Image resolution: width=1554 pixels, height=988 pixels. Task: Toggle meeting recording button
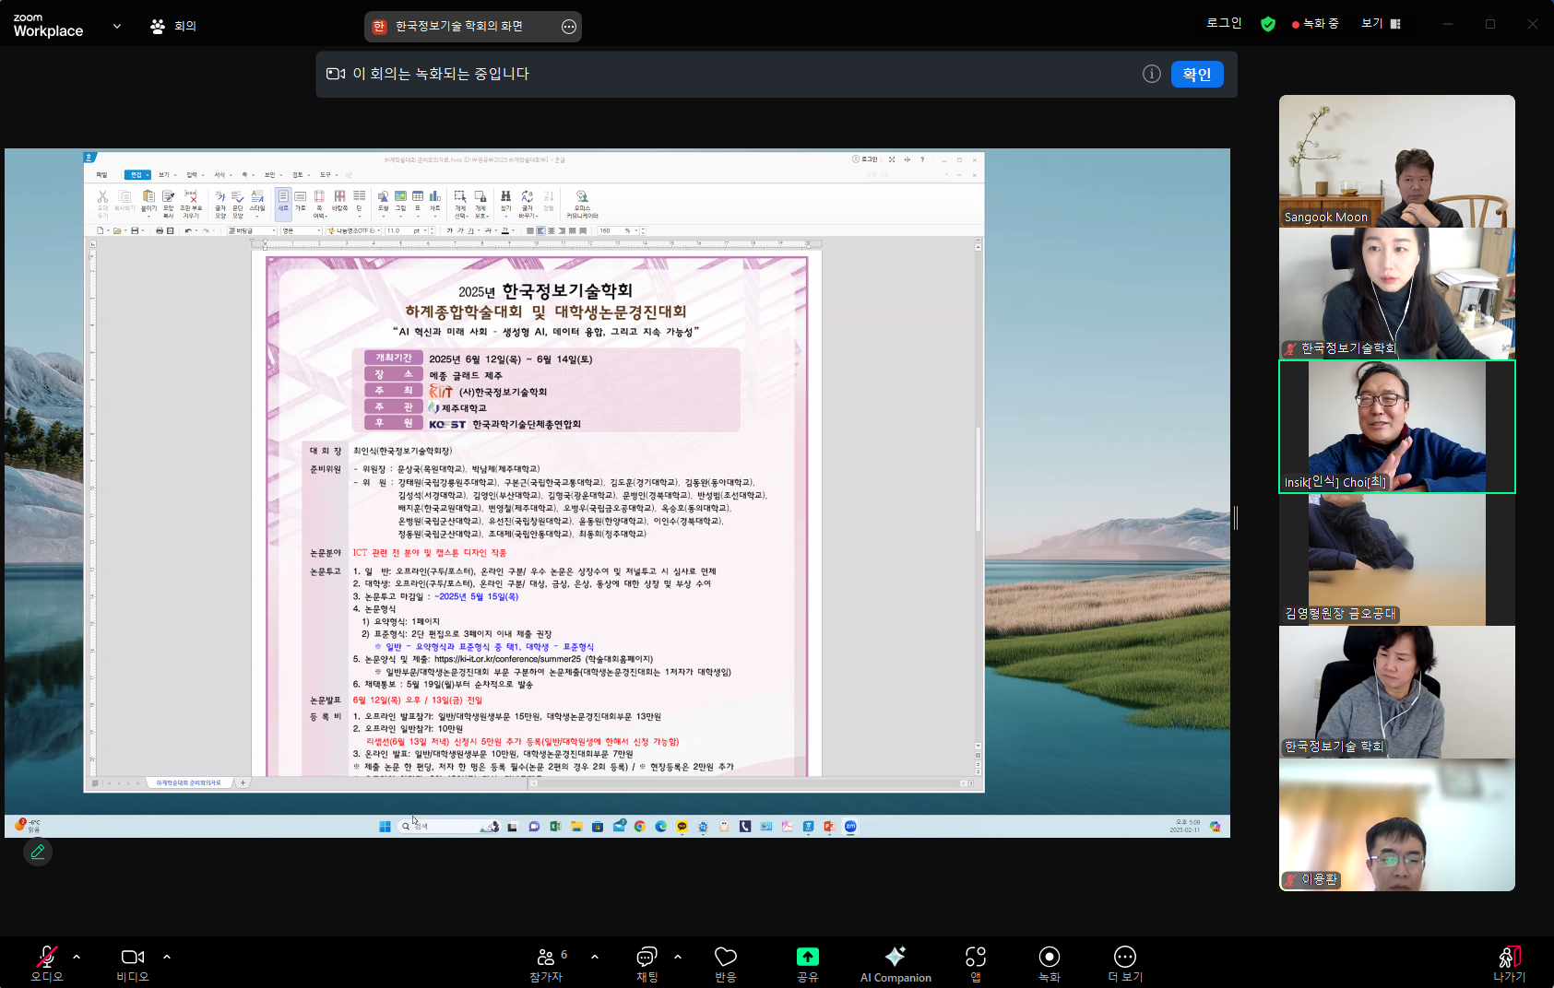click(x=1049, y=958)
